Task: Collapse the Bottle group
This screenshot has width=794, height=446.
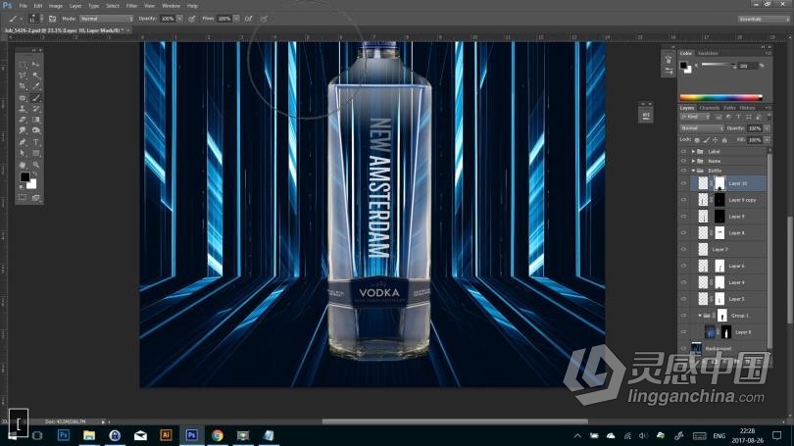Action: (x=693, y=171)
